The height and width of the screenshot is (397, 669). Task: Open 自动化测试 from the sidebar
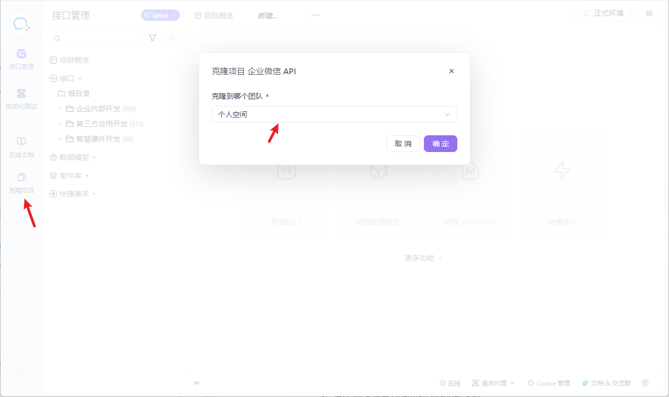pos(21,98)
